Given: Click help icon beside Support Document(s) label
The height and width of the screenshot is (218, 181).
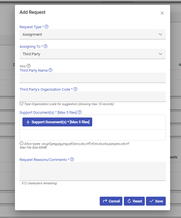Looking at the screenshot, I should coord(80,112).
